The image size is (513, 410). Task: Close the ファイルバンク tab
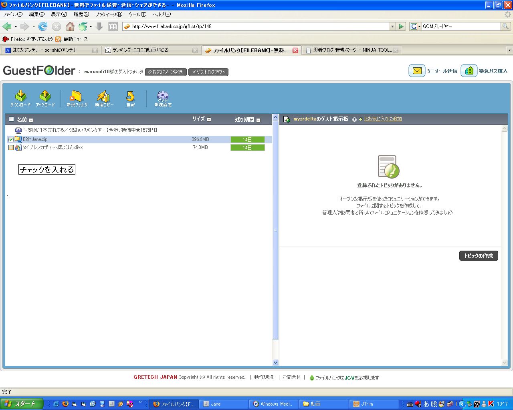tap(295, 50)
